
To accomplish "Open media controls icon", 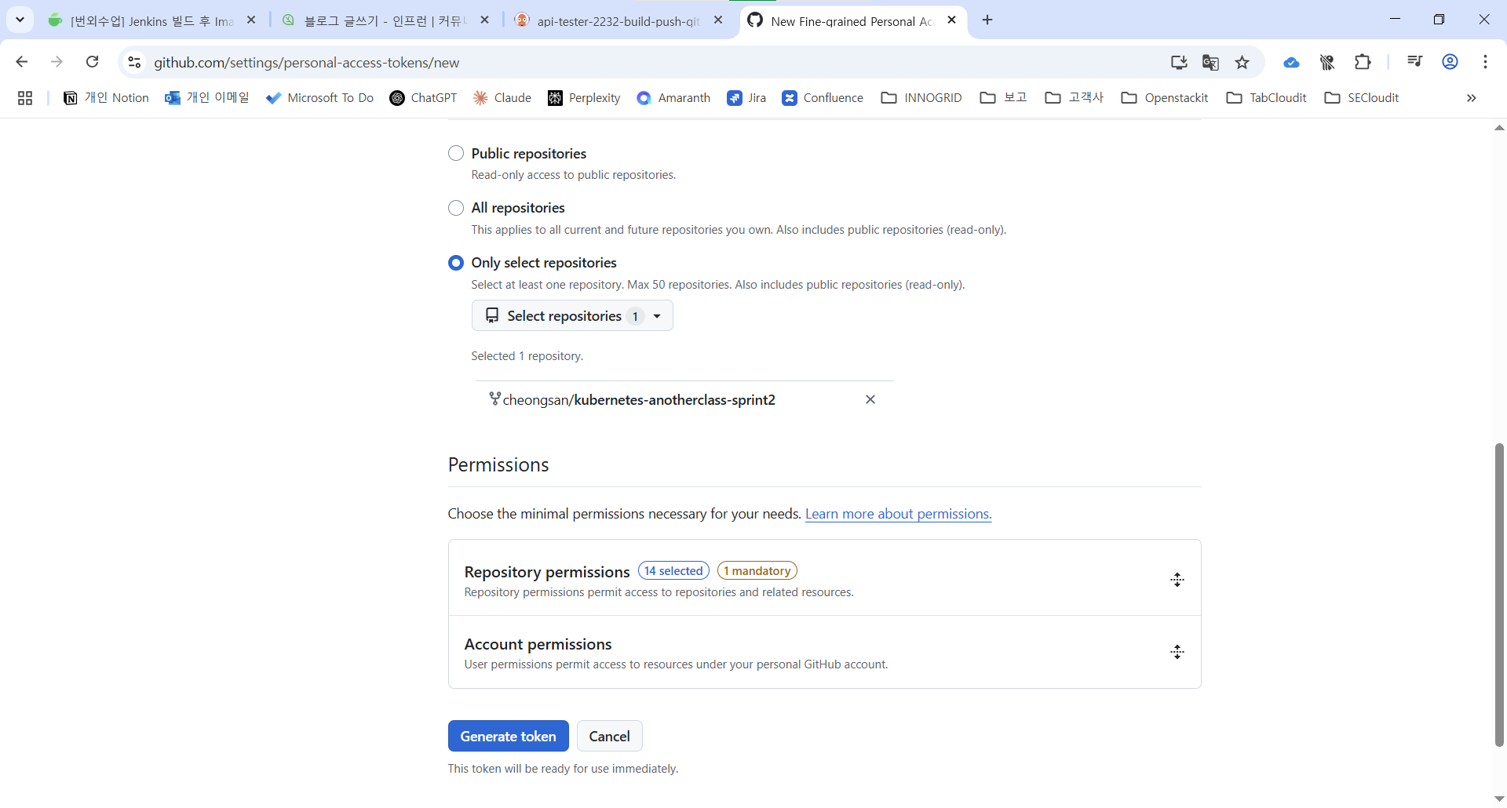I will pyautogui.click(x=1414, y=62).
